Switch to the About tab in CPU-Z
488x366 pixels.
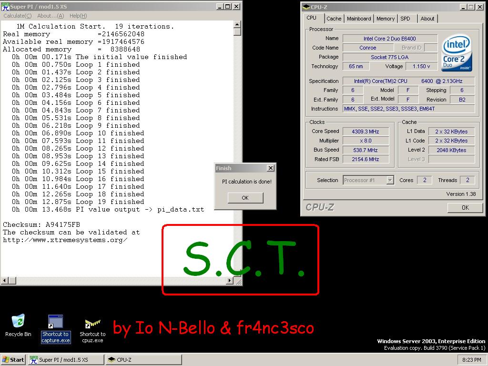click(x=427, y=19)
